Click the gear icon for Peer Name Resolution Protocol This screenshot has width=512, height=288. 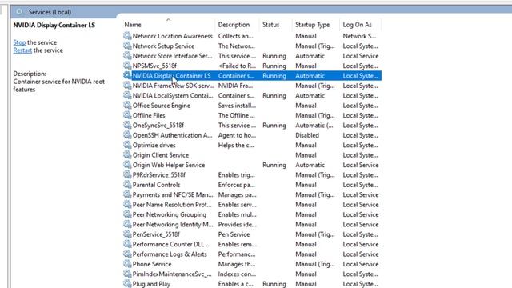point(127,205)
